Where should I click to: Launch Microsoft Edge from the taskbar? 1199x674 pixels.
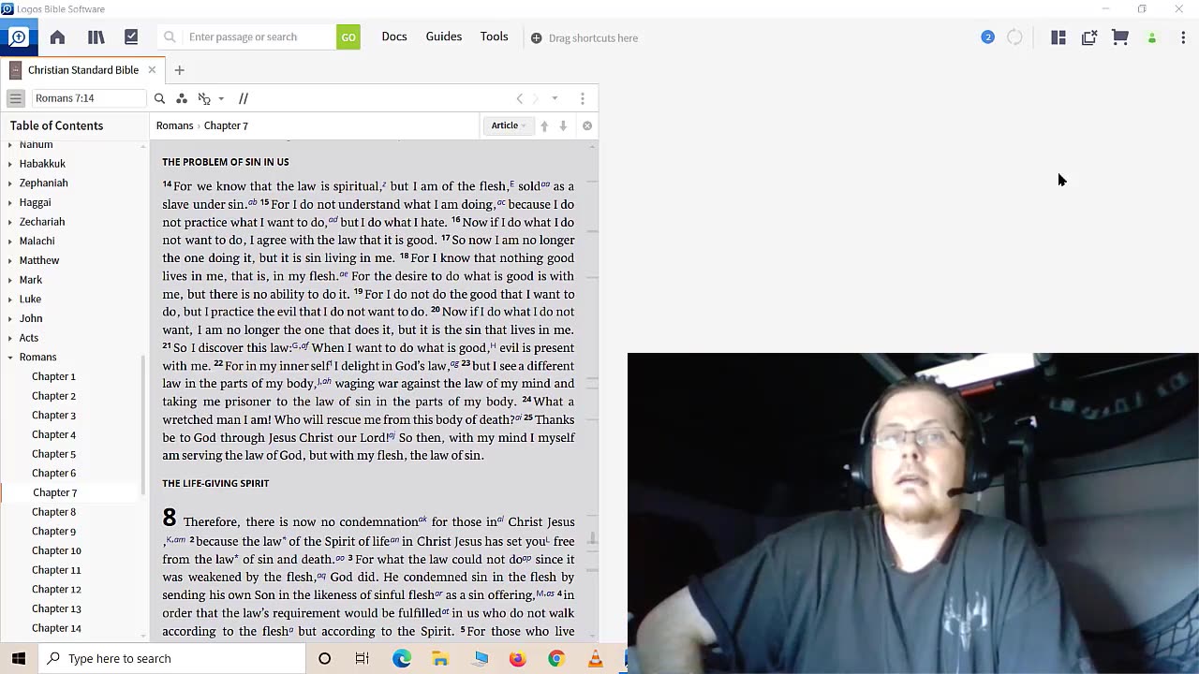[x=402, y=658]
